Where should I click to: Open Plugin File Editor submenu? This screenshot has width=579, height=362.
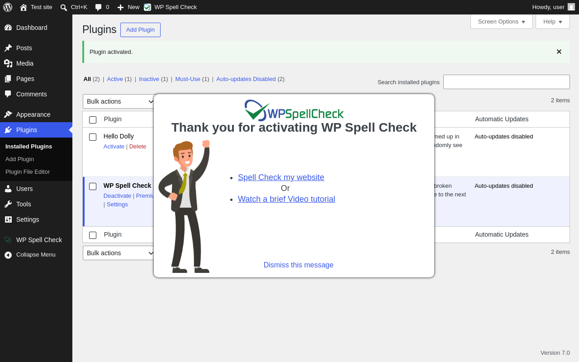coord(28,171)
